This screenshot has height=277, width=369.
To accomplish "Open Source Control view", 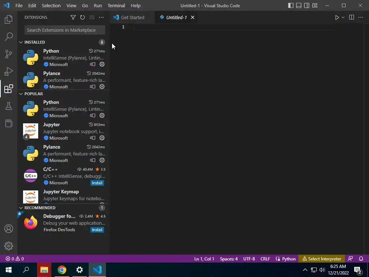I will point(9,54).
